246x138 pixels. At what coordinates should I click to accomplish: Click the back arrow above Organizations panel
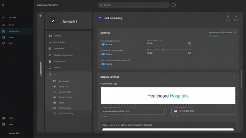(40, 16)
